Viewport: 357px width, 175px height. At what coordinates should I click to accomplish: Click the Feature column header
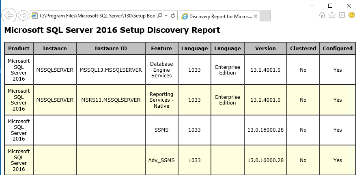click(x=161, y=49)
